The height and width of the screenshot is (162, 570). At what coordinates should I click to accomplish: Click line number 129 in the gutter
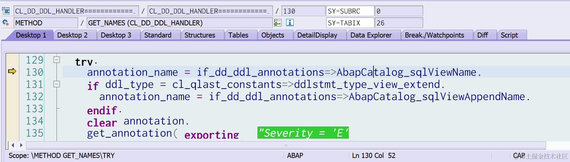coord(35,60)
